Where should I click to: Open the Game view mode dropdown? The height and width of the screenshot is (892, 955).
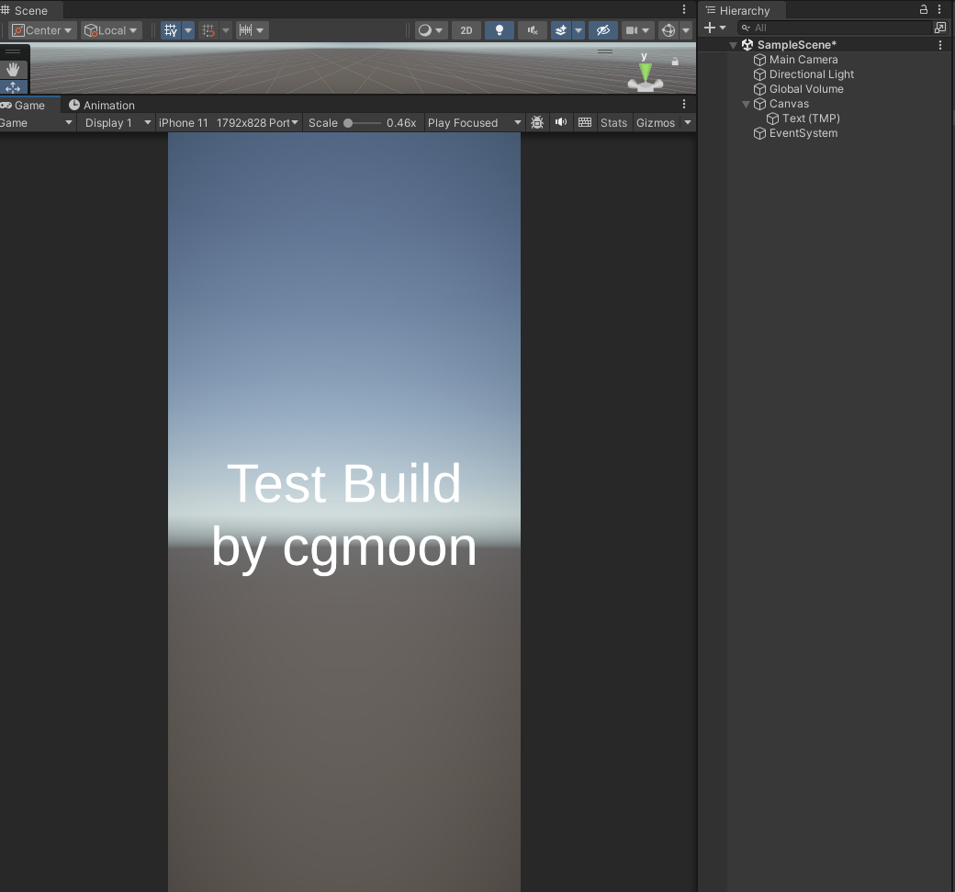pos(37,123)
